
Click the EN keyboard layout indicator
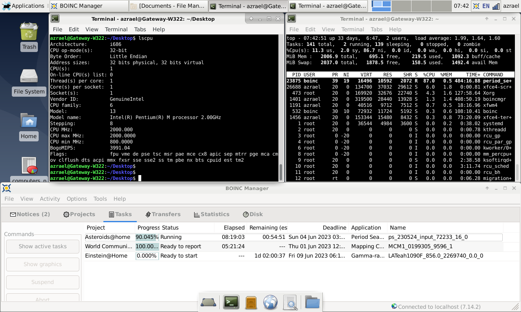coord(486,6)
